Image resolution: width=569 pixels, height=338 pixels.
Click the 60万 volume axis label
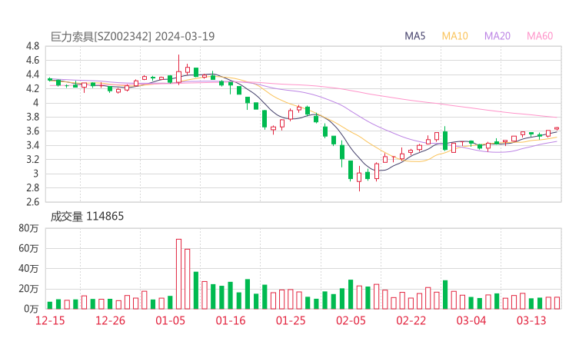[x=28, y=248]
